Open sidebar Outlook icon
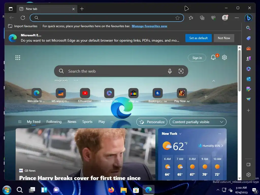This screenshot has height=195, width=260. 248,79
